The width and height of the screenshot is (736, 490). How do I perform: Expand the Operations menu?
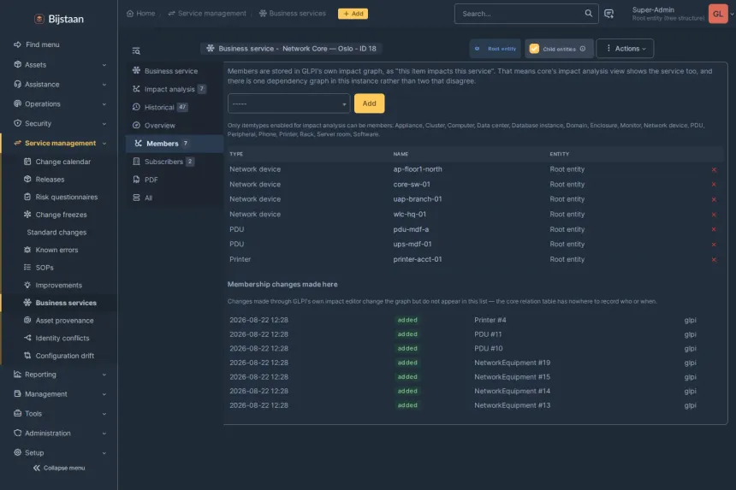[59, 104]
